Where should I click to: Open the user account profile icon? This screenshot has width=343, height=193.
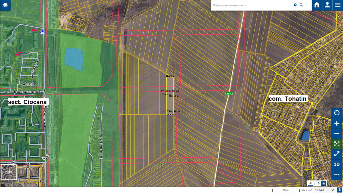point(327,5)
